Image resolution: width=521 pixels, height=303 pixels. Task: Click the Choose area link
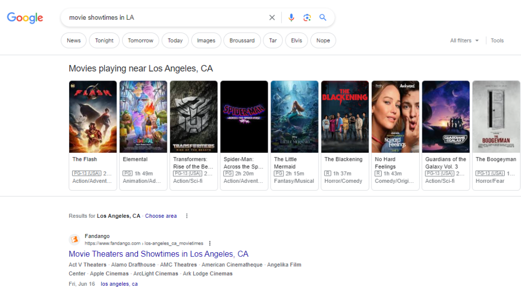point(161,216)
